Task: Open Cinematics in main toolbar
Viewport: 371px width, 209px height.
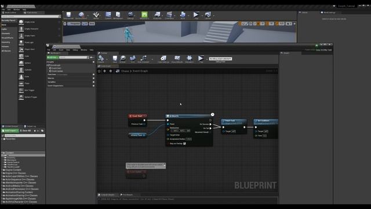Action: (x=169, y=16)
